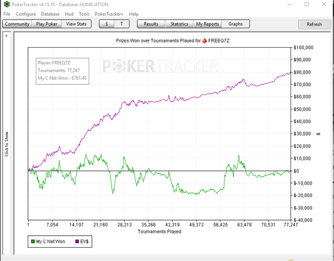Click the $0 y-axis label
The height and width of the screenshot is (261, 334).
[x=296, y=171]
